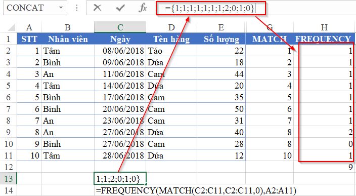Click the Nhân viên header cell
This screenshot has width=356, height=196.
pos(68,39)
